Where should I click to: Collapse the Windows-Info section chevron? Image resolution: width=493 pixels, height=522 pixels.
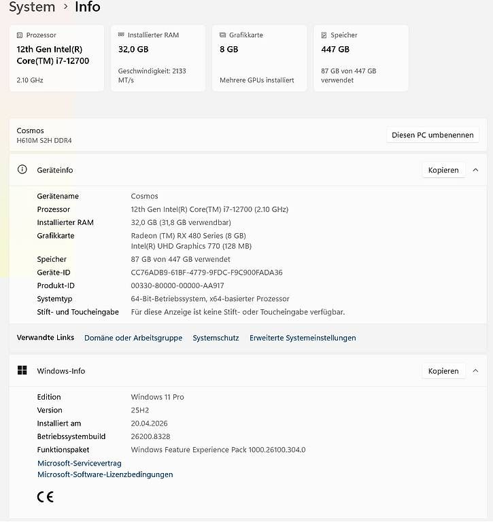[475, 370]
